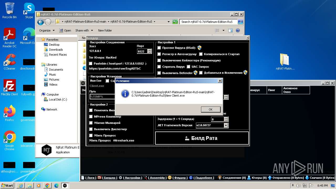Select the njRAT-Platin... folder on desktop

[285, 62]
